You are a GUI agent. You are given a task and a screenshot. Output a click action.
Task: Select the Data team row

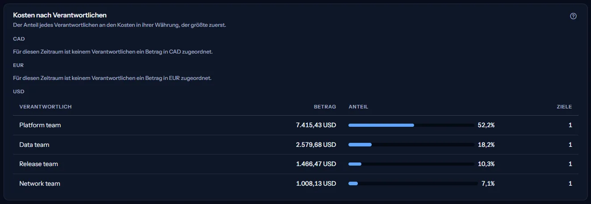click(x=296, y=145)
